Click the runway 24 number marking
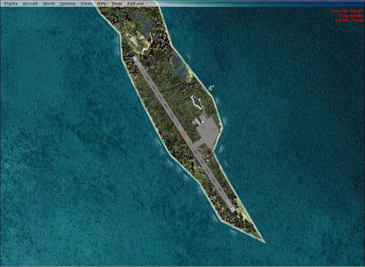365x267 pixels. 232,210
